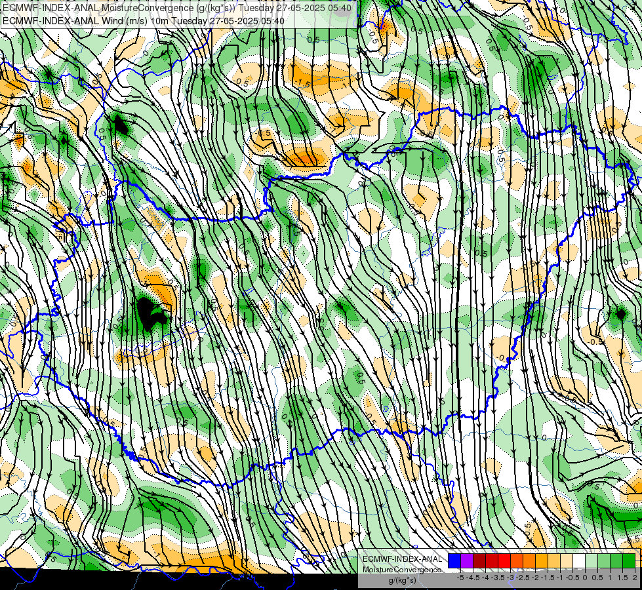Click the red-orange swatch between -3 and -2.5
This screenshot has height=590, width=642.
tap(517, 561)
